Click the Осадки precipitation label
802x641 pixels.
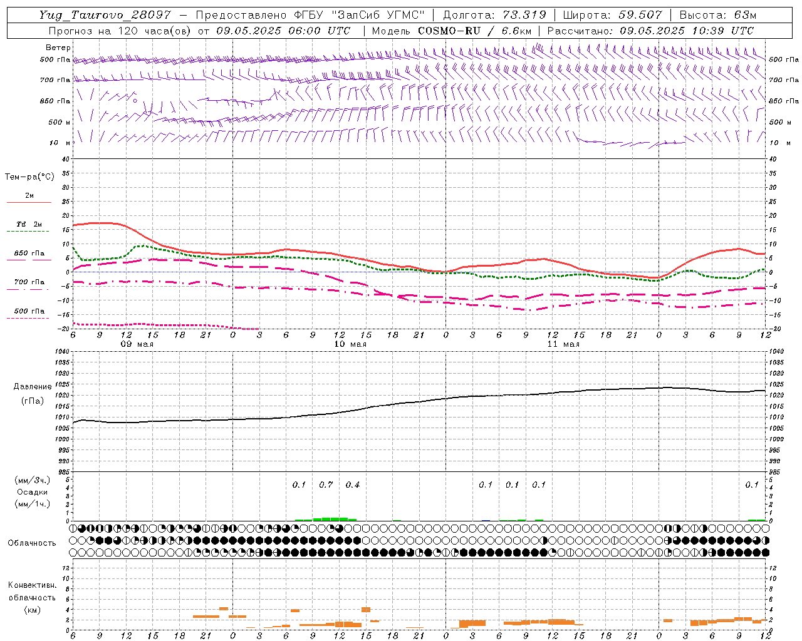33,492
